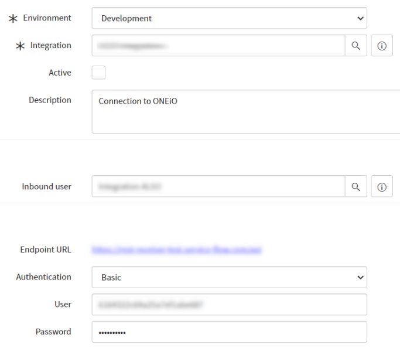Viewport: 400px width, 355px height.
Task: Open the Endpoint URL hyperlink
Action: (x=176, y=250)
